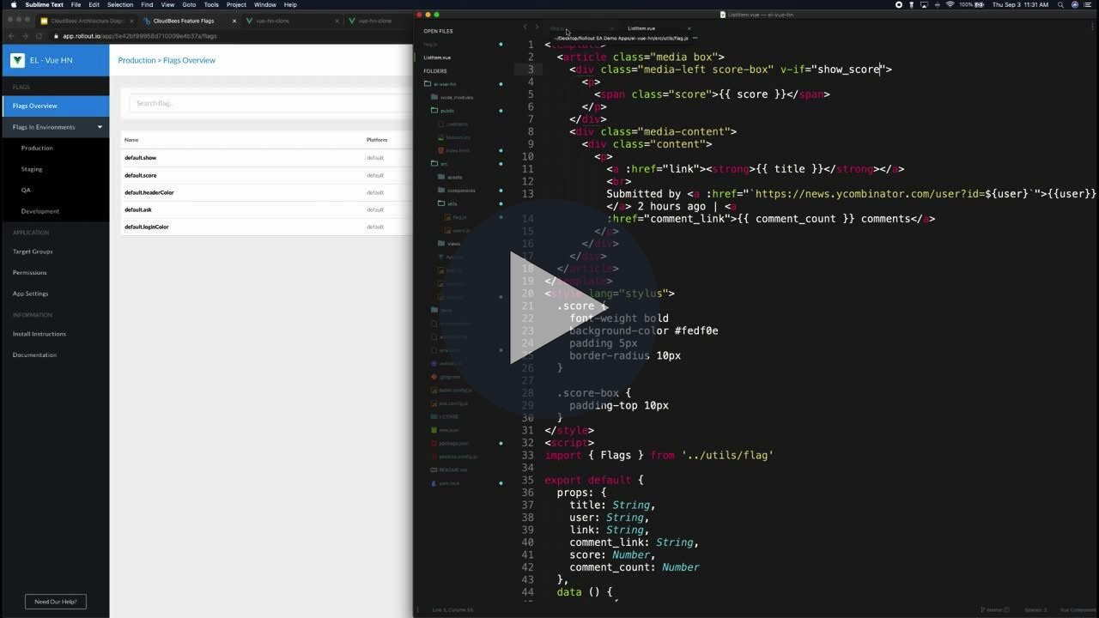Switch to the CloudBees Architecture Diagram browser tab
1099x618 pixels.
pyautogui.click(x=88, y=21)
